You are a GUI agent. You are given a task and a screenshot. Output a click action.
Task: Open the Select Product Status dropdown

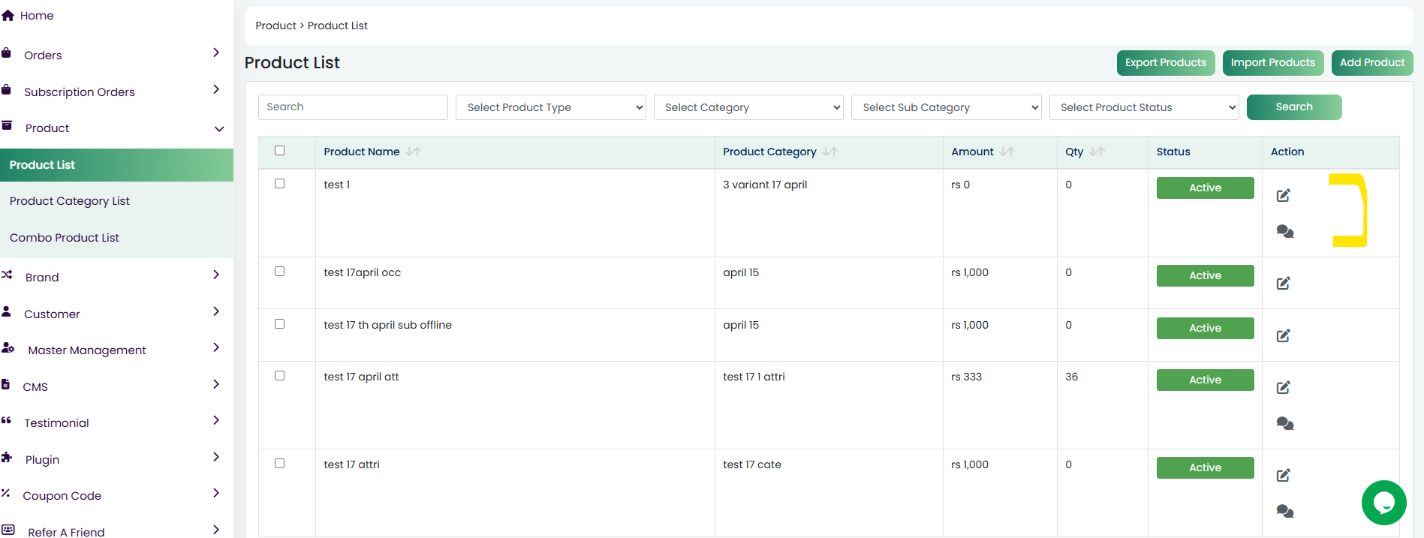1144,107
